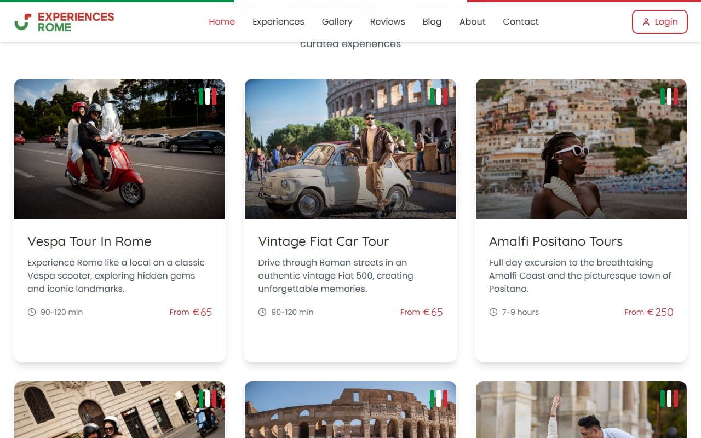Viewport: 701px width, 438px height.
Task: Select the Positano woman with sunglasses photo
Action: (x=581, y=149)
